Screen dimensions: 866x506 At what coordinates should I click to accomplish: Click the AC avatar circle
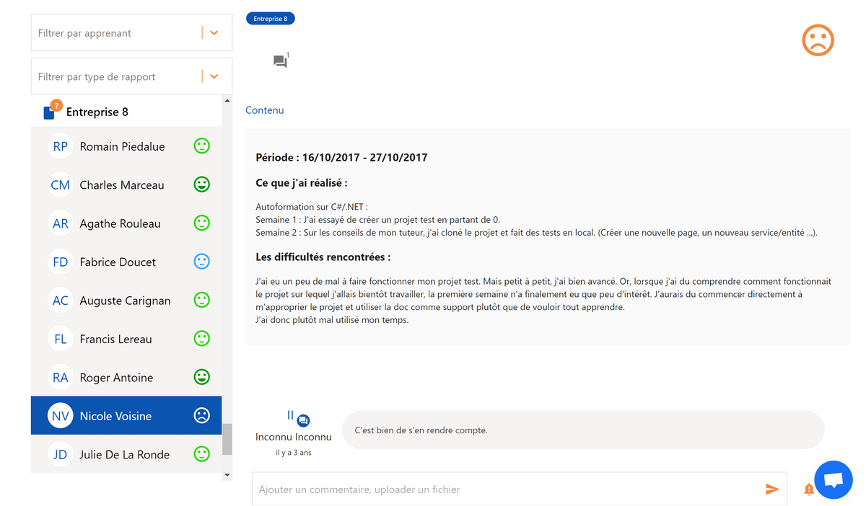coord(61,301)
